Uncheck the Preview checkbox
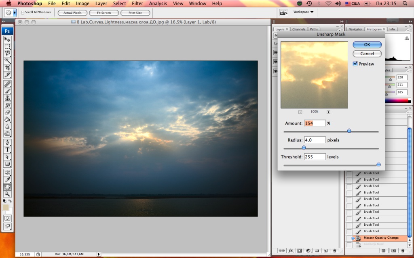Screen dimensions: 414x258 (355, 64)
